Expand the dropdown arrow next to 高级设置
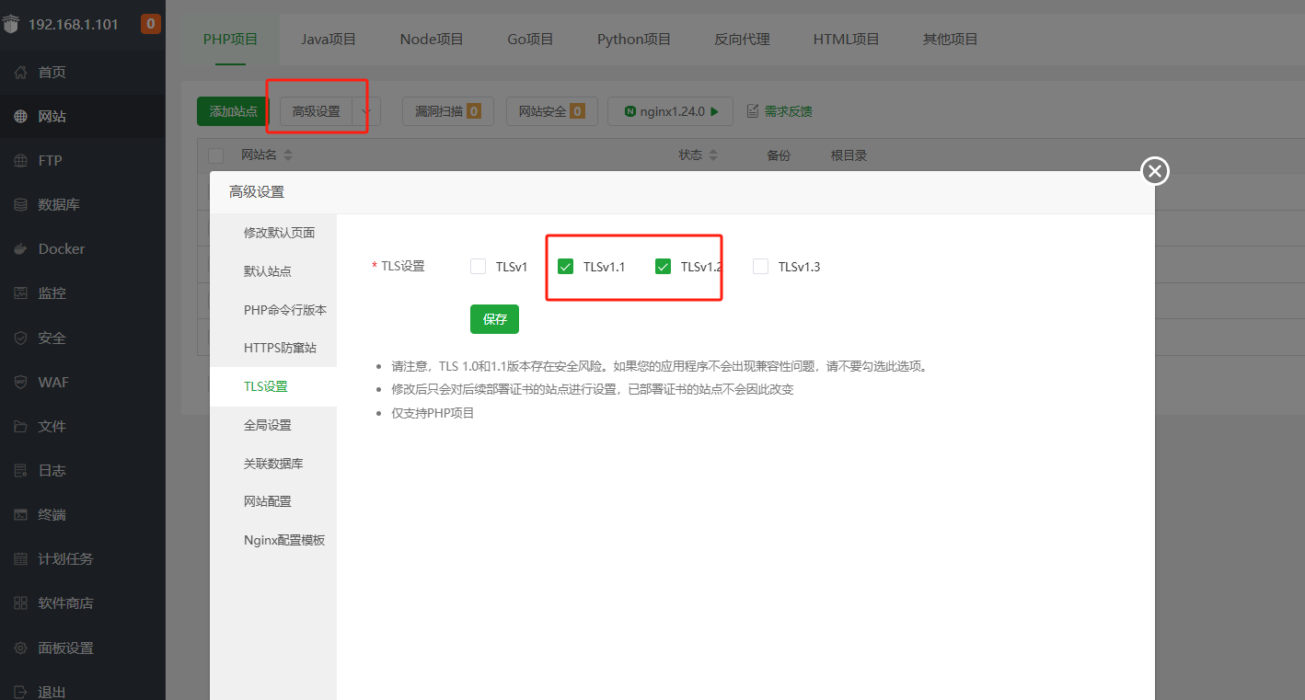The image size is (1305, 700). [366, 111]
